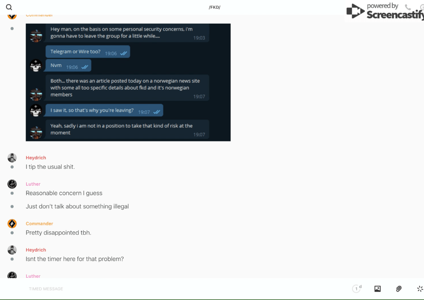
Task: Set the one-day timed message timer
Action: click(x=357, y=288)
